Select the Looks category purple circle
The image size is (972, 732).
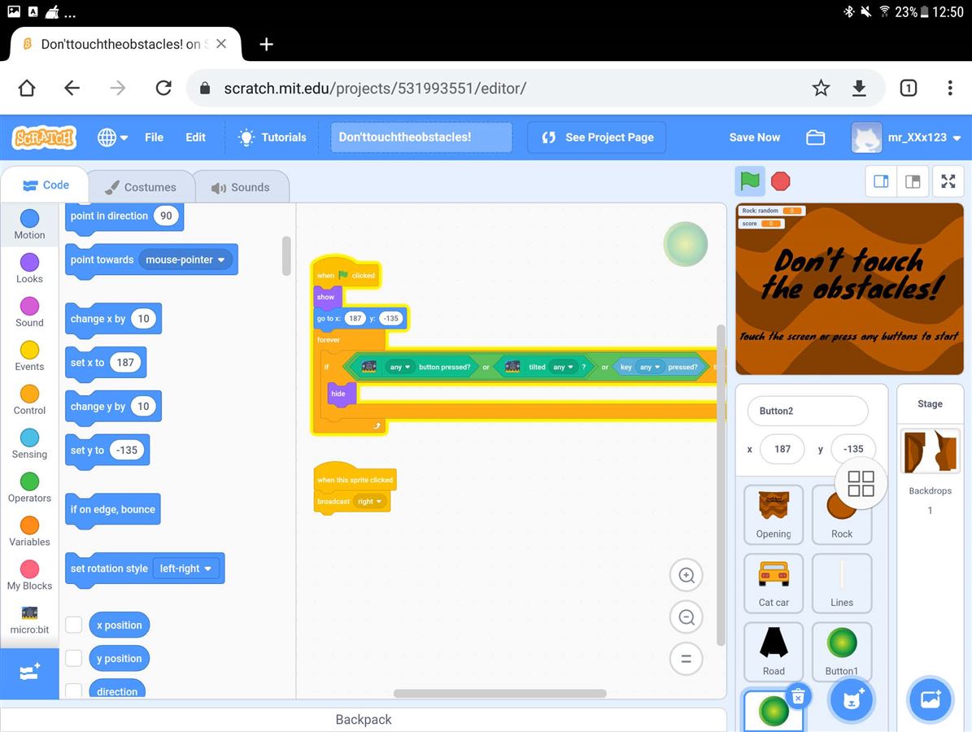pos(29,263)
